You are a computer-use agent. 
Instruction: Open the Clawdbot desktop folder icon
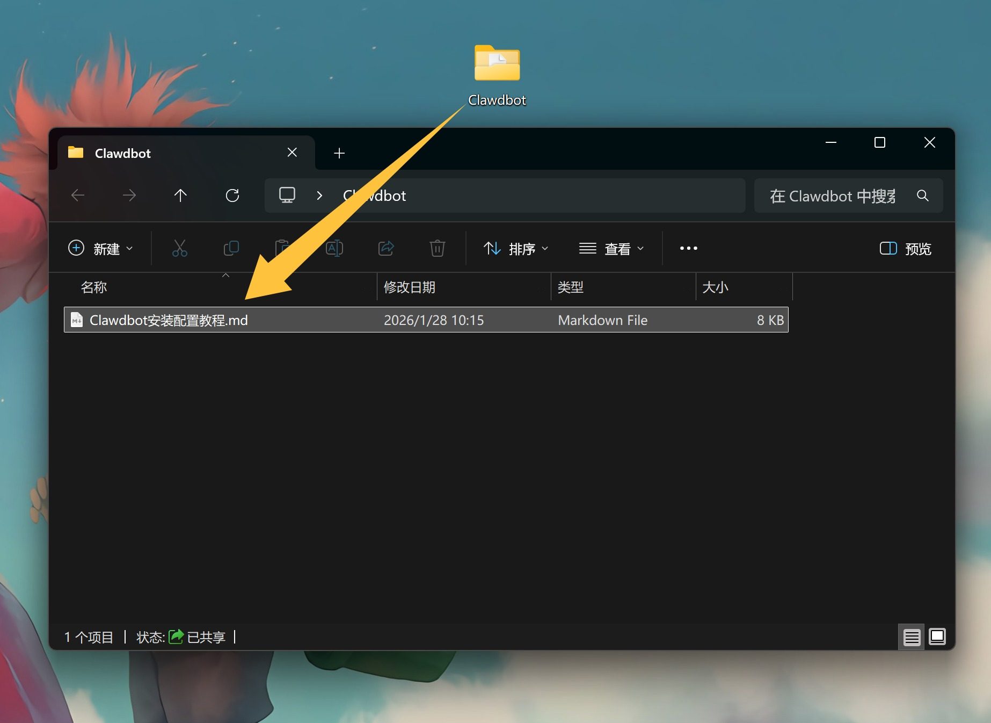click(497, 64)
